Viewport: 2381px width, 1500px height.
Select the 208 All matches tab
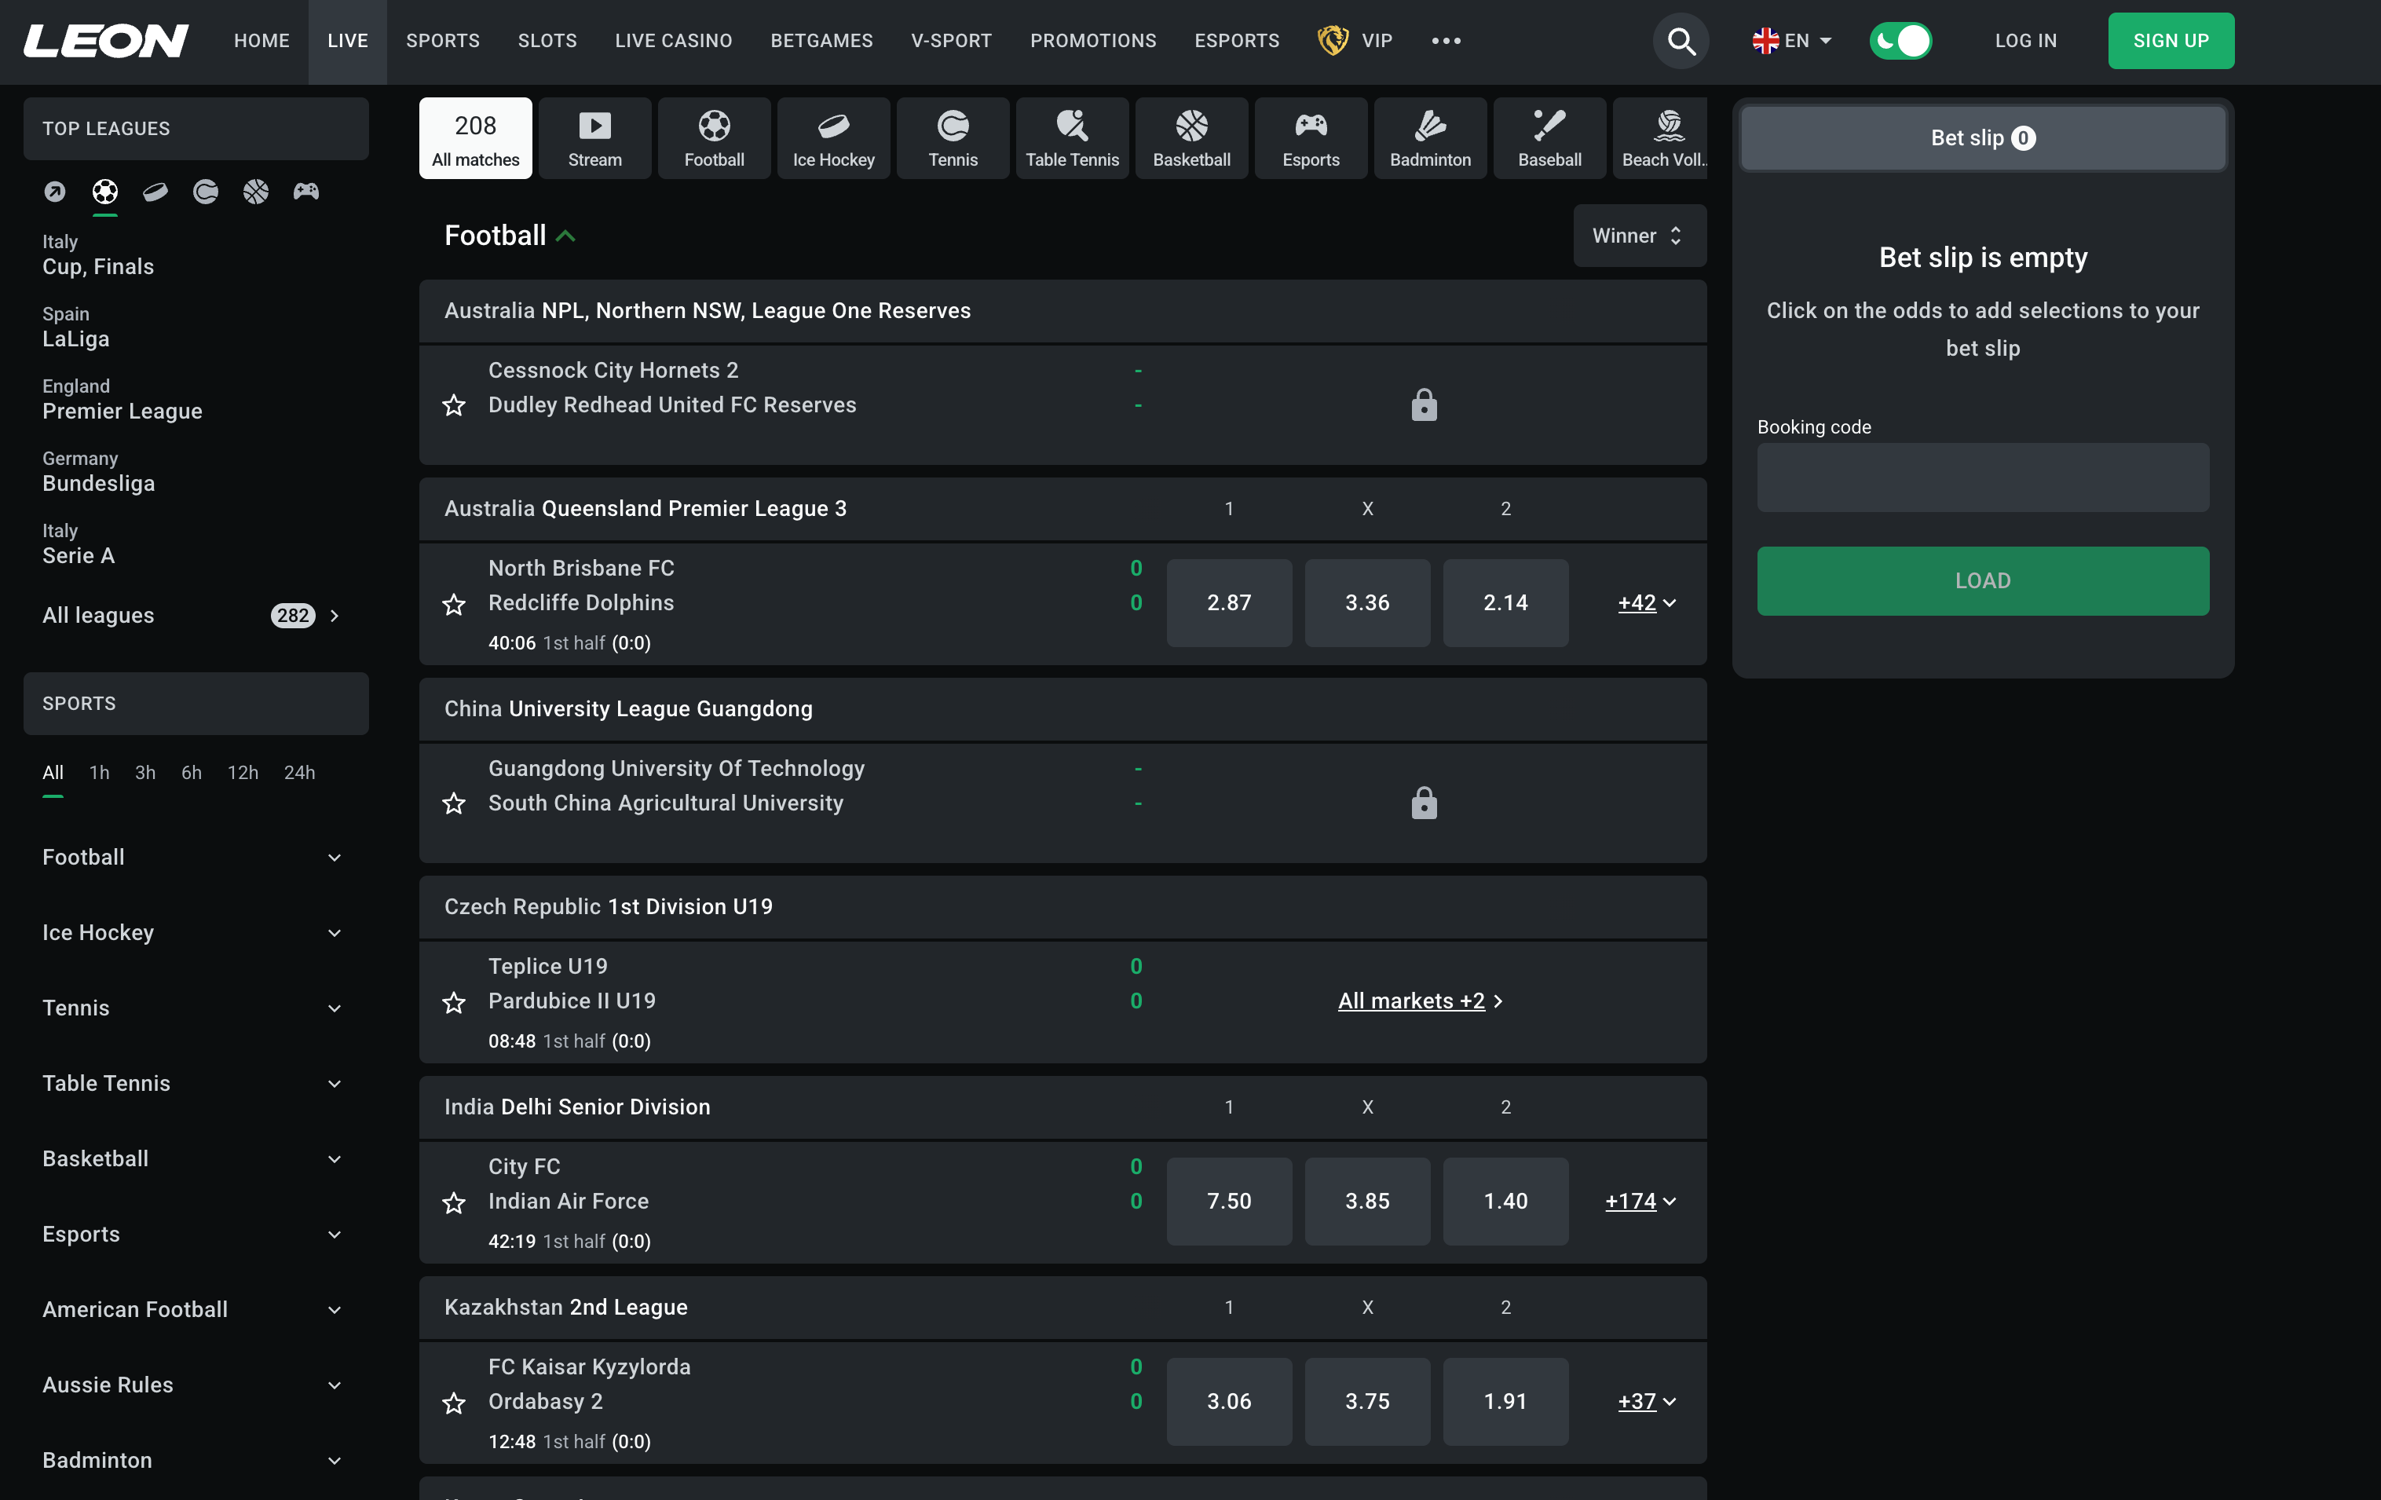coord(476,137)
